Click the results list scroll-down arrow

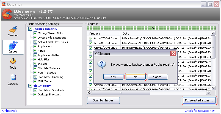(213, 88)
